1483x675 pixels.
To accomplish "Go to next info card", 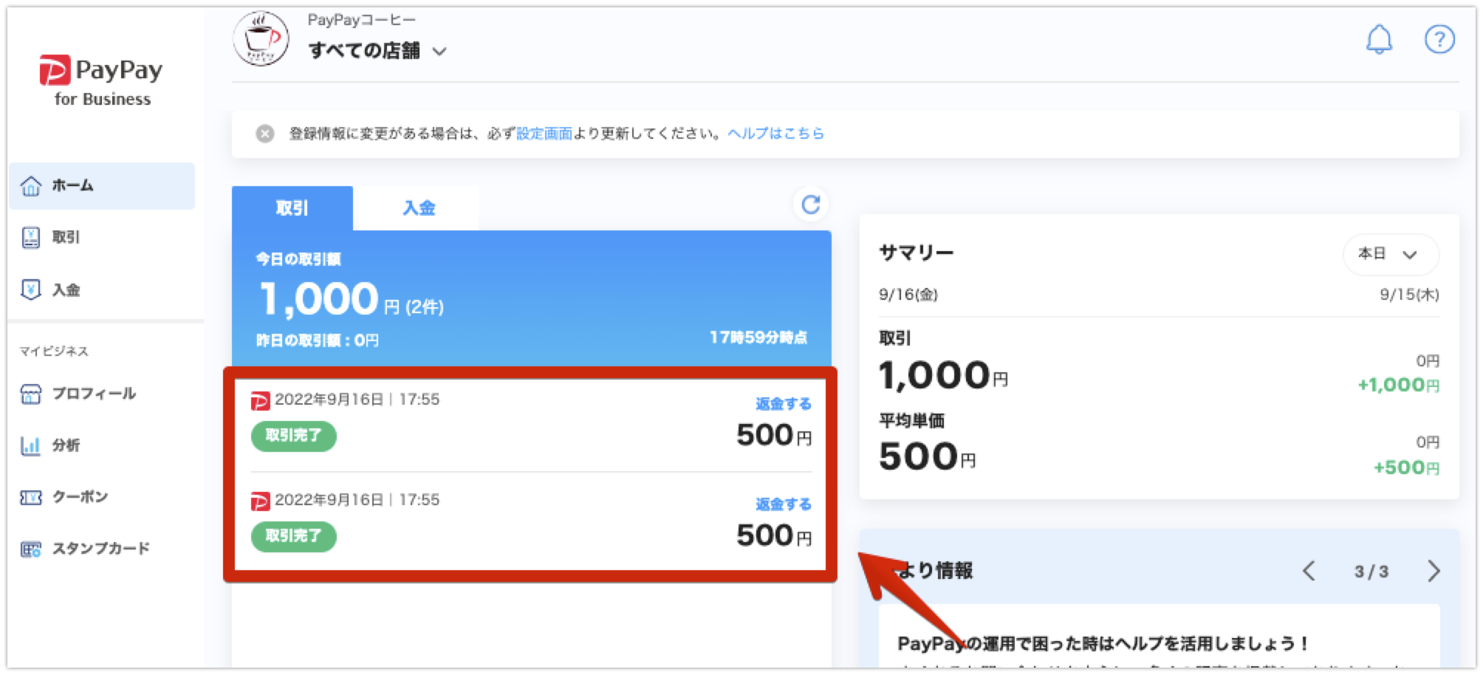I will [x=1434, y=571].
